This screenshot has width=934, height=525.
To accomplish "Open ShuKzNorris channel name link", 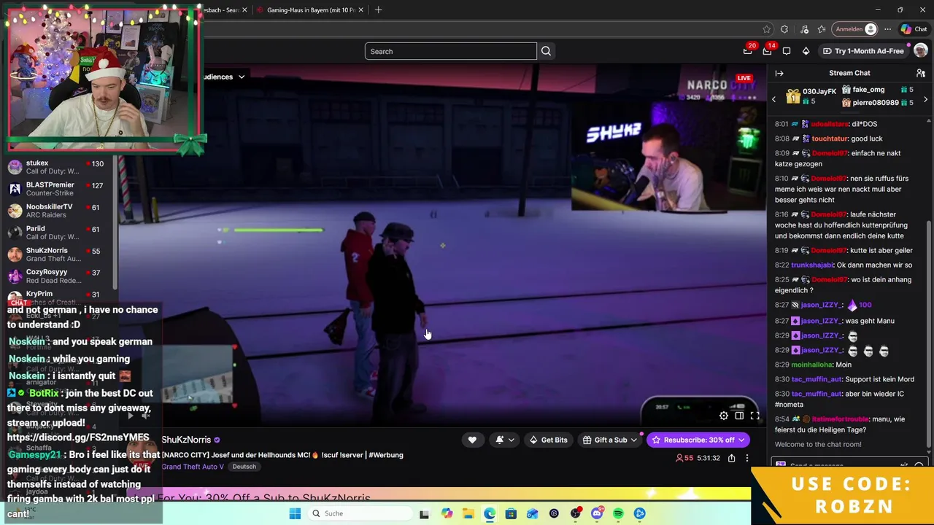I will (x=186, y=440).
